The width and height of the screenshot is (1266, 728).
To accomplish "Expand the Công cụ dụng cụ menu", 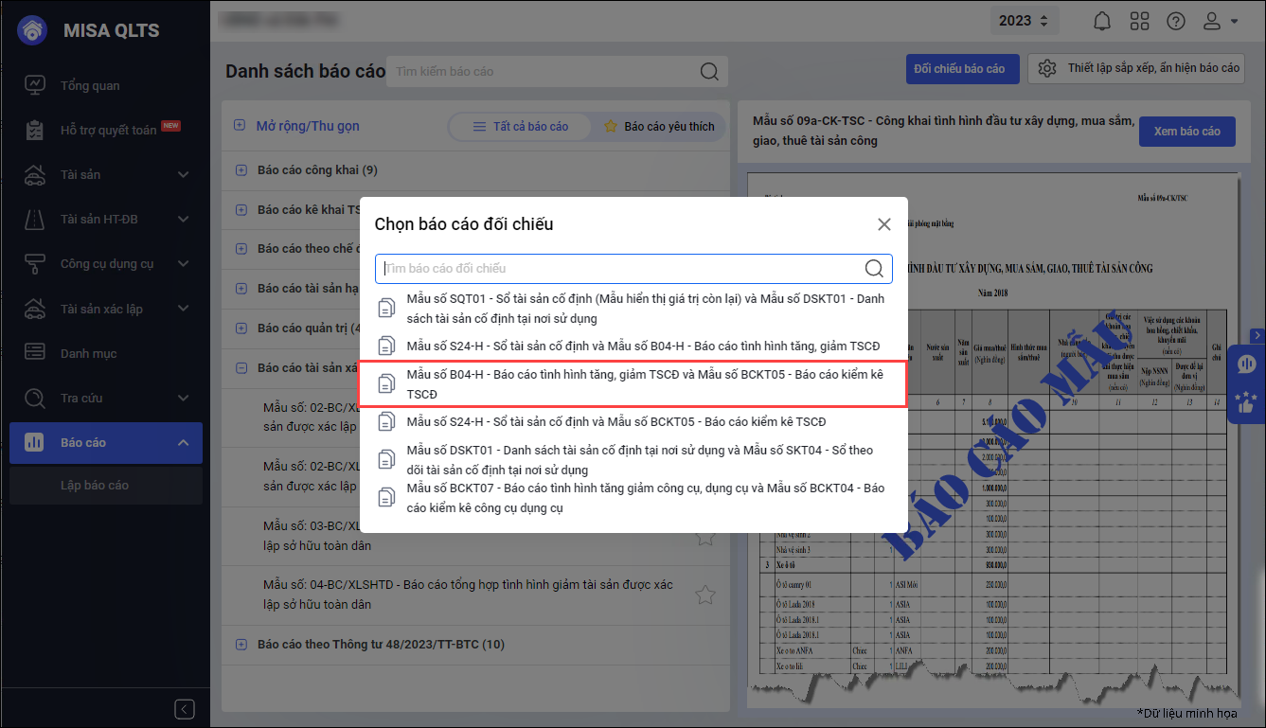I will (x=184, y=263).
